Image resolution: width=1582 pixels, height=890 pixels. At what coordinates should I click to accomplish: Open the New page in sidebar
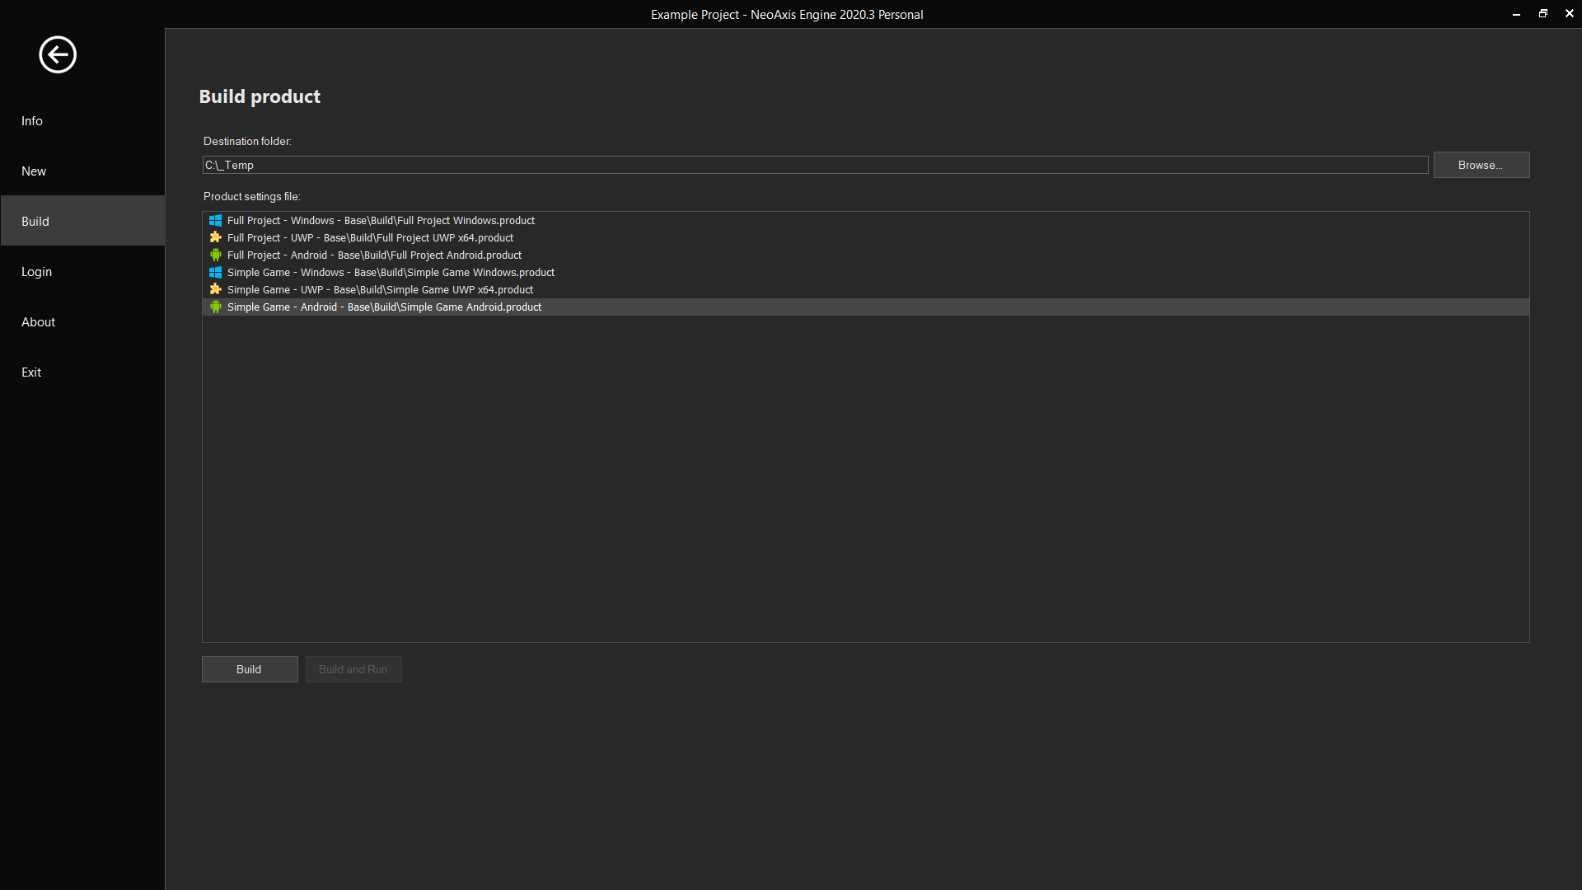click(x=34, y=171)
